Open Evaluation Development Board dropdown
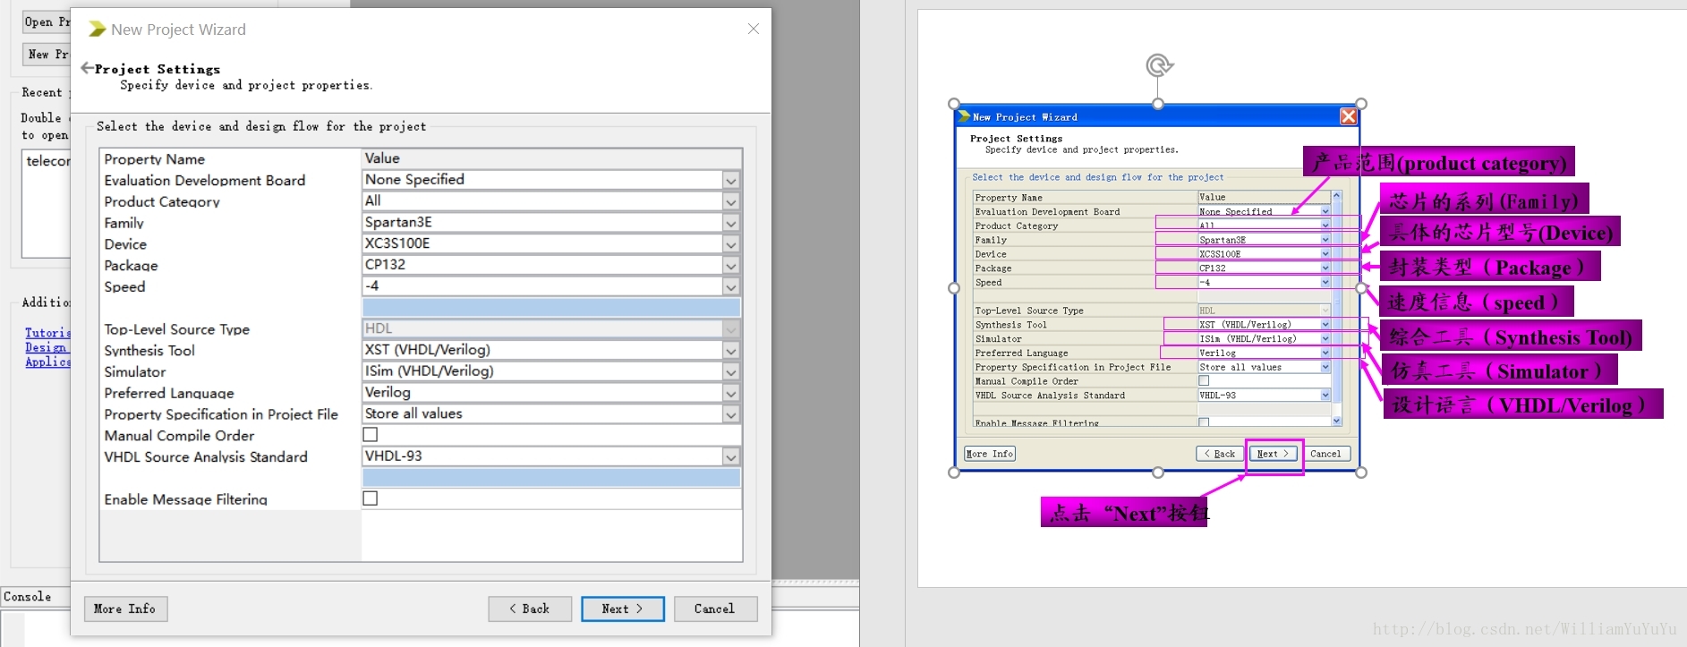The width and height of the screenshot is (1687, 647). point(731,180)
